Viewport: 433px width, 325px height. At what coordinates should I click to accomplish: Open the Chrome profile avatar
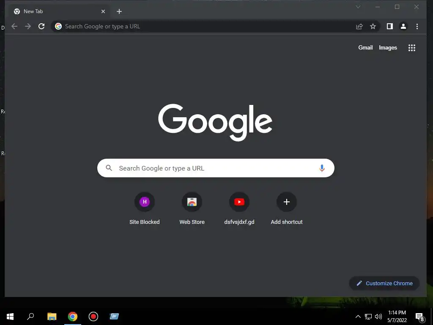[403, 26]
